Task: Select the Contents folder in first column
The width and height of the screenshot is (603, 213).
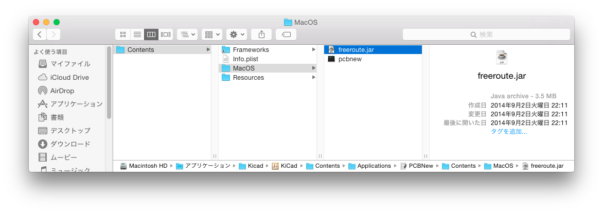Action: pyautogui.click(x=162, y=49)
